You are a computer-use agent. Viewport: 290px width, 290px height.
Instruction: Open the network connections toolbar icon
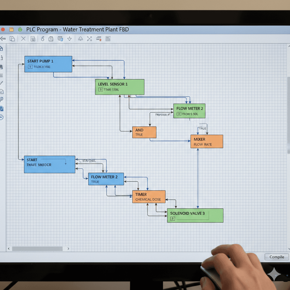click(89, 39)
